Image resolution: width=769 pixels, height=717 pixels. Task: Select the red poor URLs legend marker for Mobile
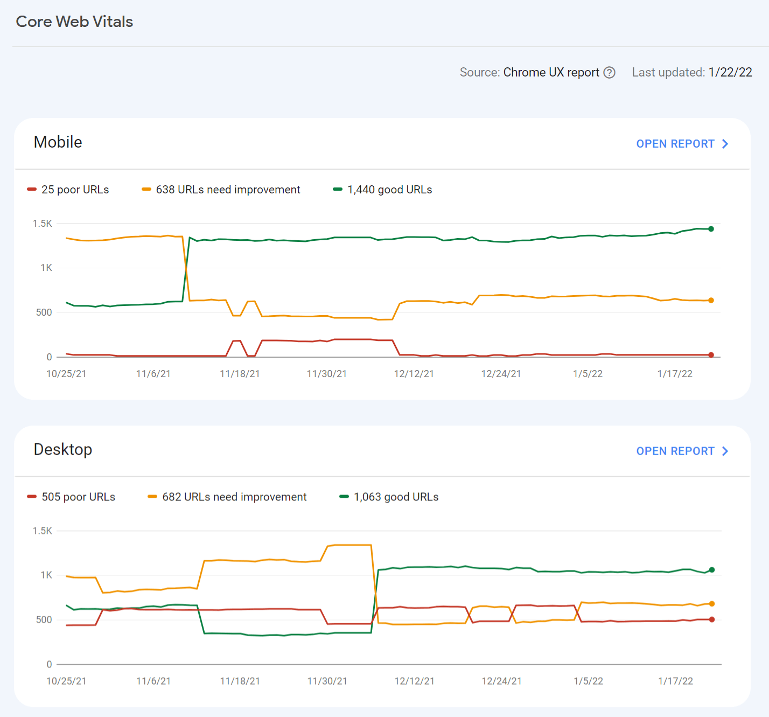32,189
